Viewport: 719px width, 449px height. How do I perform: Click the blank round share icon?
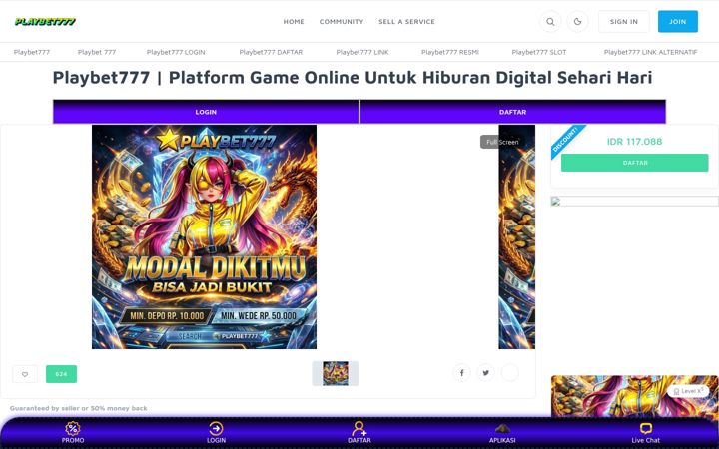510,373
